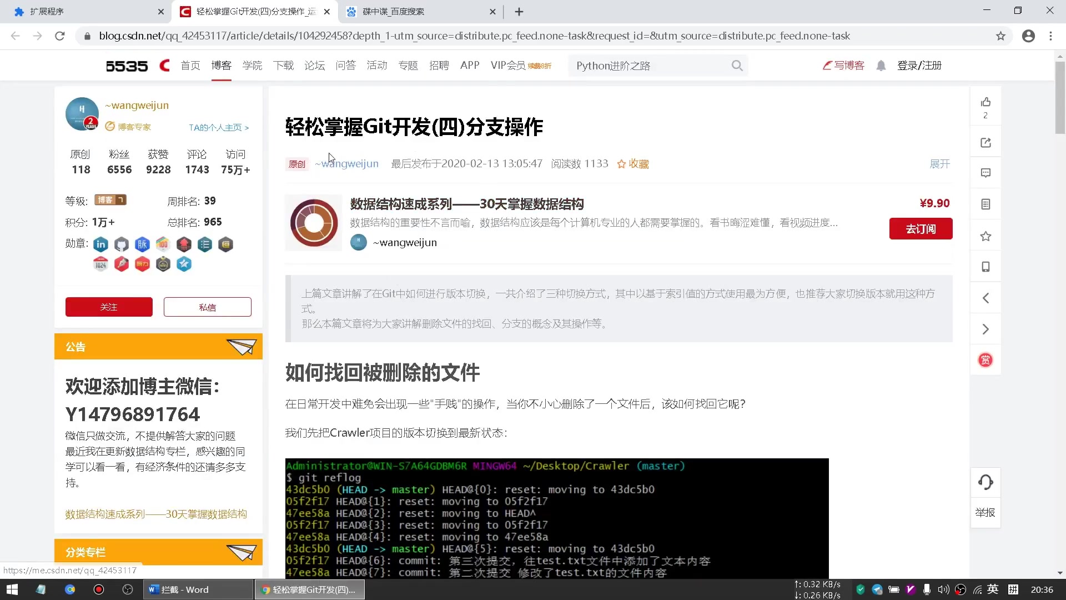The width and height of the screenshot is (1066, 600).
Task: Open the 博客 menu item in top navigation
Action: [x=221, y=65]
